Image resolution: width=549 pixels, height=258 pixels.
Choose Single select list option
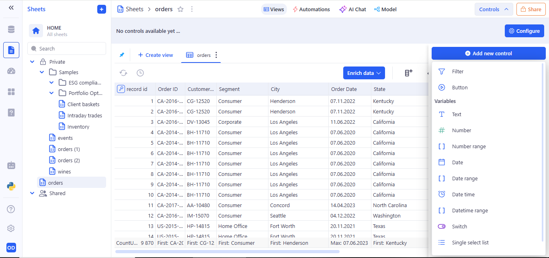pyautogui.click(x=487, y=242)
